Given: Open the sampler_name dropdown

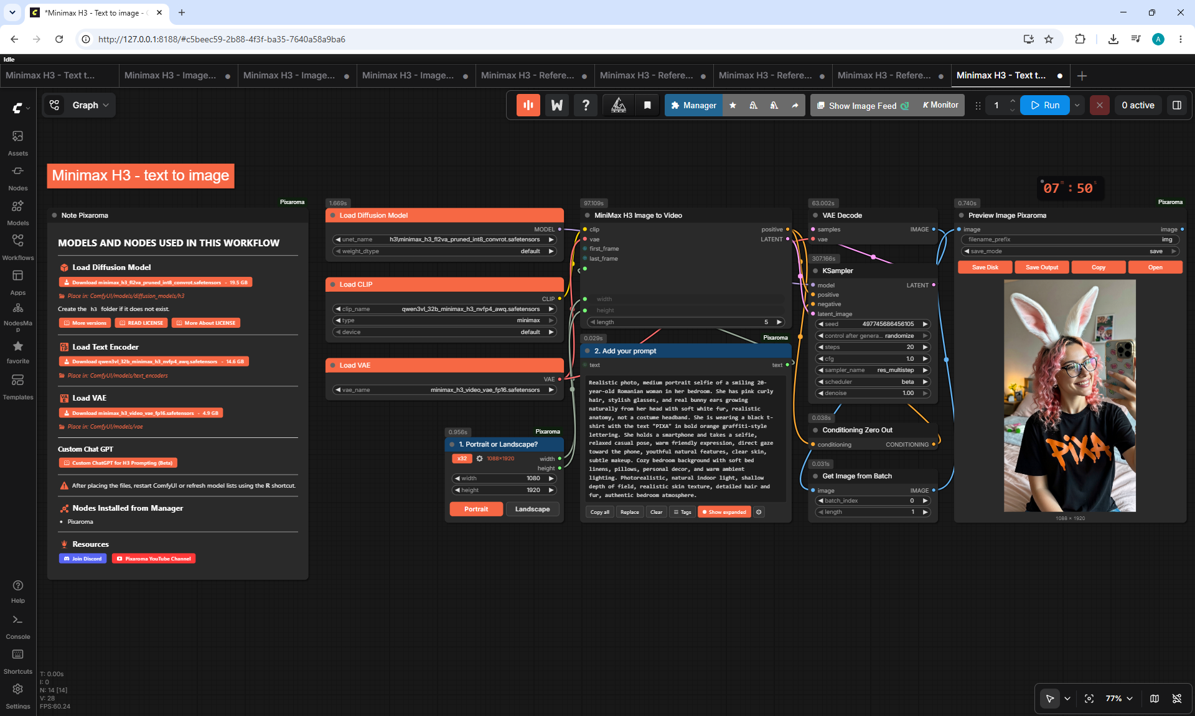Looking at the screenshot, I should (873, 370).
